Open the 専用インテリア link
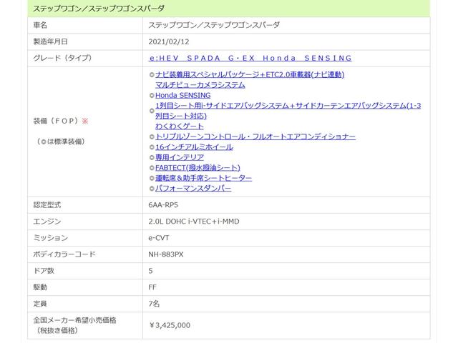The height and width of the screenshot is (343, 458). click(x=180, y=157)
